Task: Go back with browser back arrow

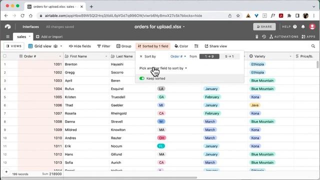Action: tap(6, 15)
